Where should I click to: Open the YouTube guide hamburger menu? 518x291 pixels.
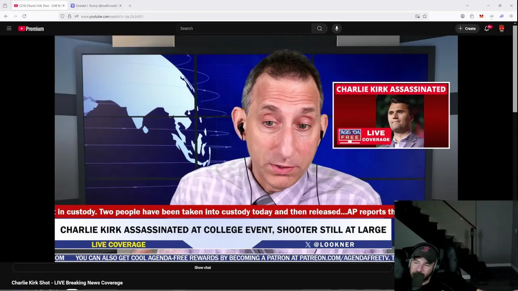point(9,28)
